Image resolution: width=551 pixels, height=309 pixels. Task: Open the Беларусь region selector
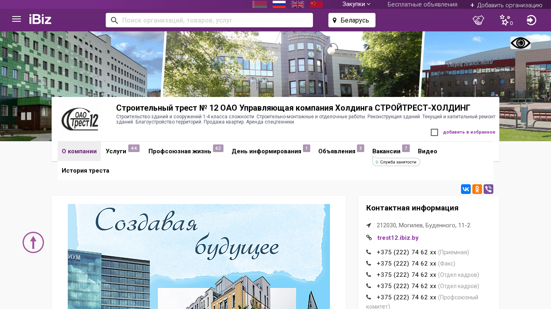[x=352, y=20]
